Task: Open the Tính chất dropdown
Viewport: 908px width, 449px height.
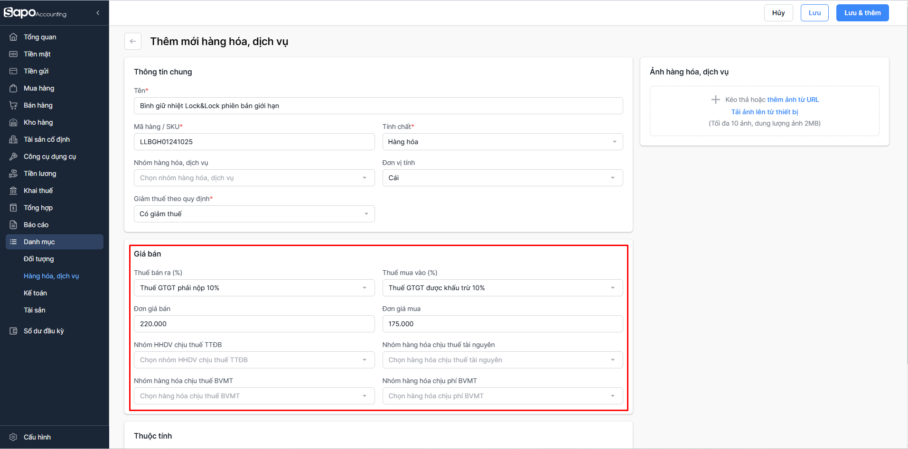Action: click(502, 142)
